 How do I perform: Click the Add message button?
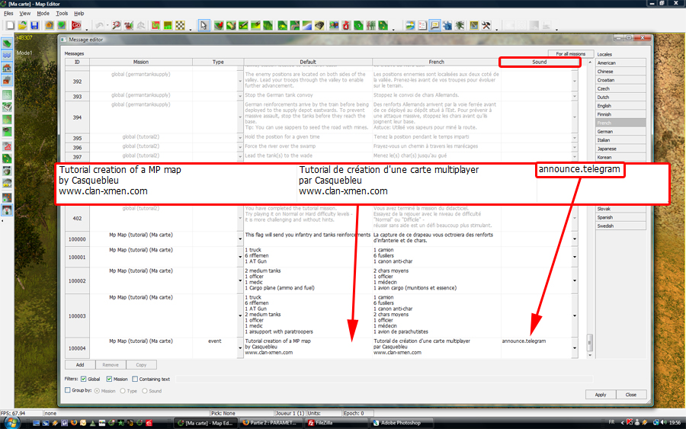click(x=80, y=365)
